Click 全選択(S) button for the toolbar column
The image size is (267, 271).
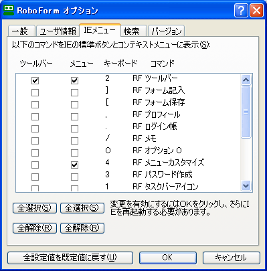[35, 208]
